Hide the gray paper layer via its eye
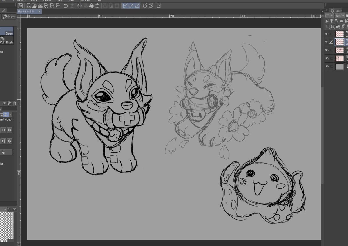 (x=327, y=67)
